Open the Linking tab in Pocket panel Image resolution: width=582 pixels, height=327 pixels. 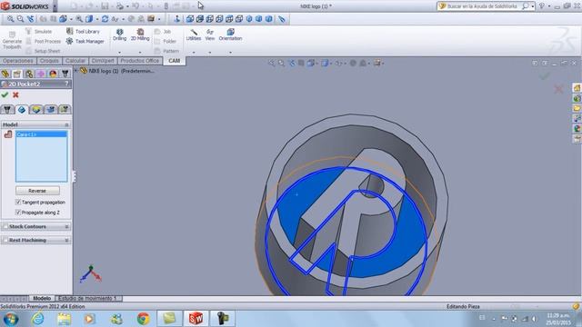tap(65, 109)
